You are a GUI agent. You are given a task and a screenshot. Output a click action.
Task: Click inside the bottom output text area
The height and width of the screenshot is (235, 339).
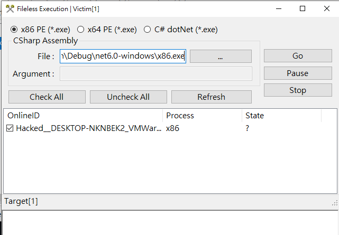[169, 223]
